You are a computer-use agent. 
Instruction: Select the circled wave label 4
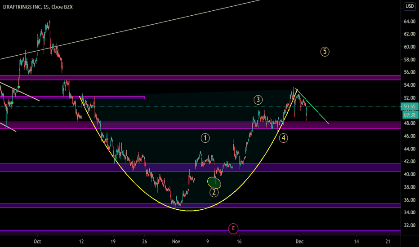click(283, 138)
